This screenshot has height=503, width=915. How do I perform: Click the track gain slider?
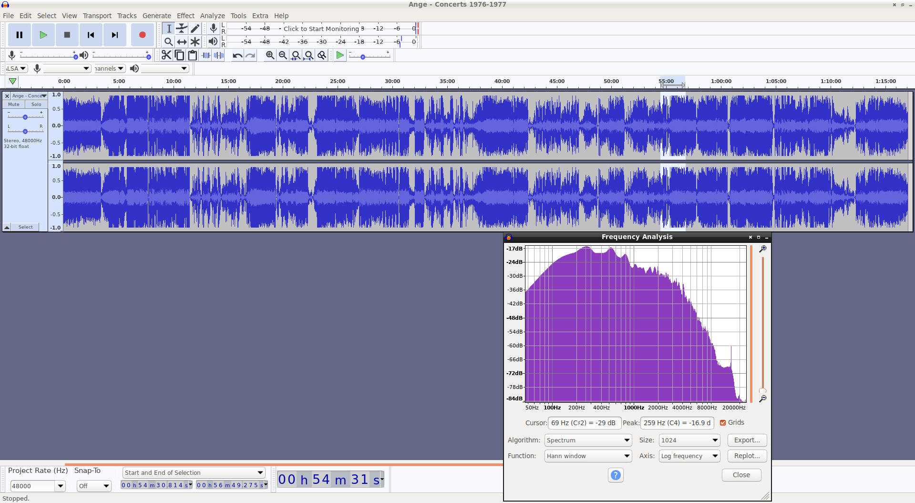(x=25, y=117)
